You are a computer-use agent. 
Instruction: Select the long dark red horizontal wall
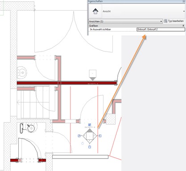(66, 83)
